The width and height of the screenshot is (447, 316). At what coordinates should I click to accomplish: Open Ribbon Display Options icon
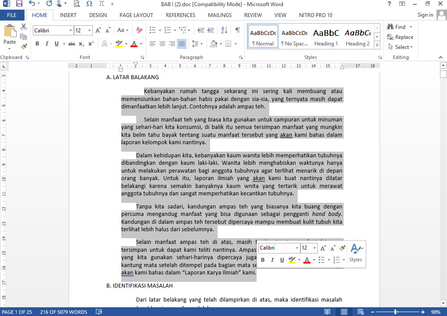(402, 3)
